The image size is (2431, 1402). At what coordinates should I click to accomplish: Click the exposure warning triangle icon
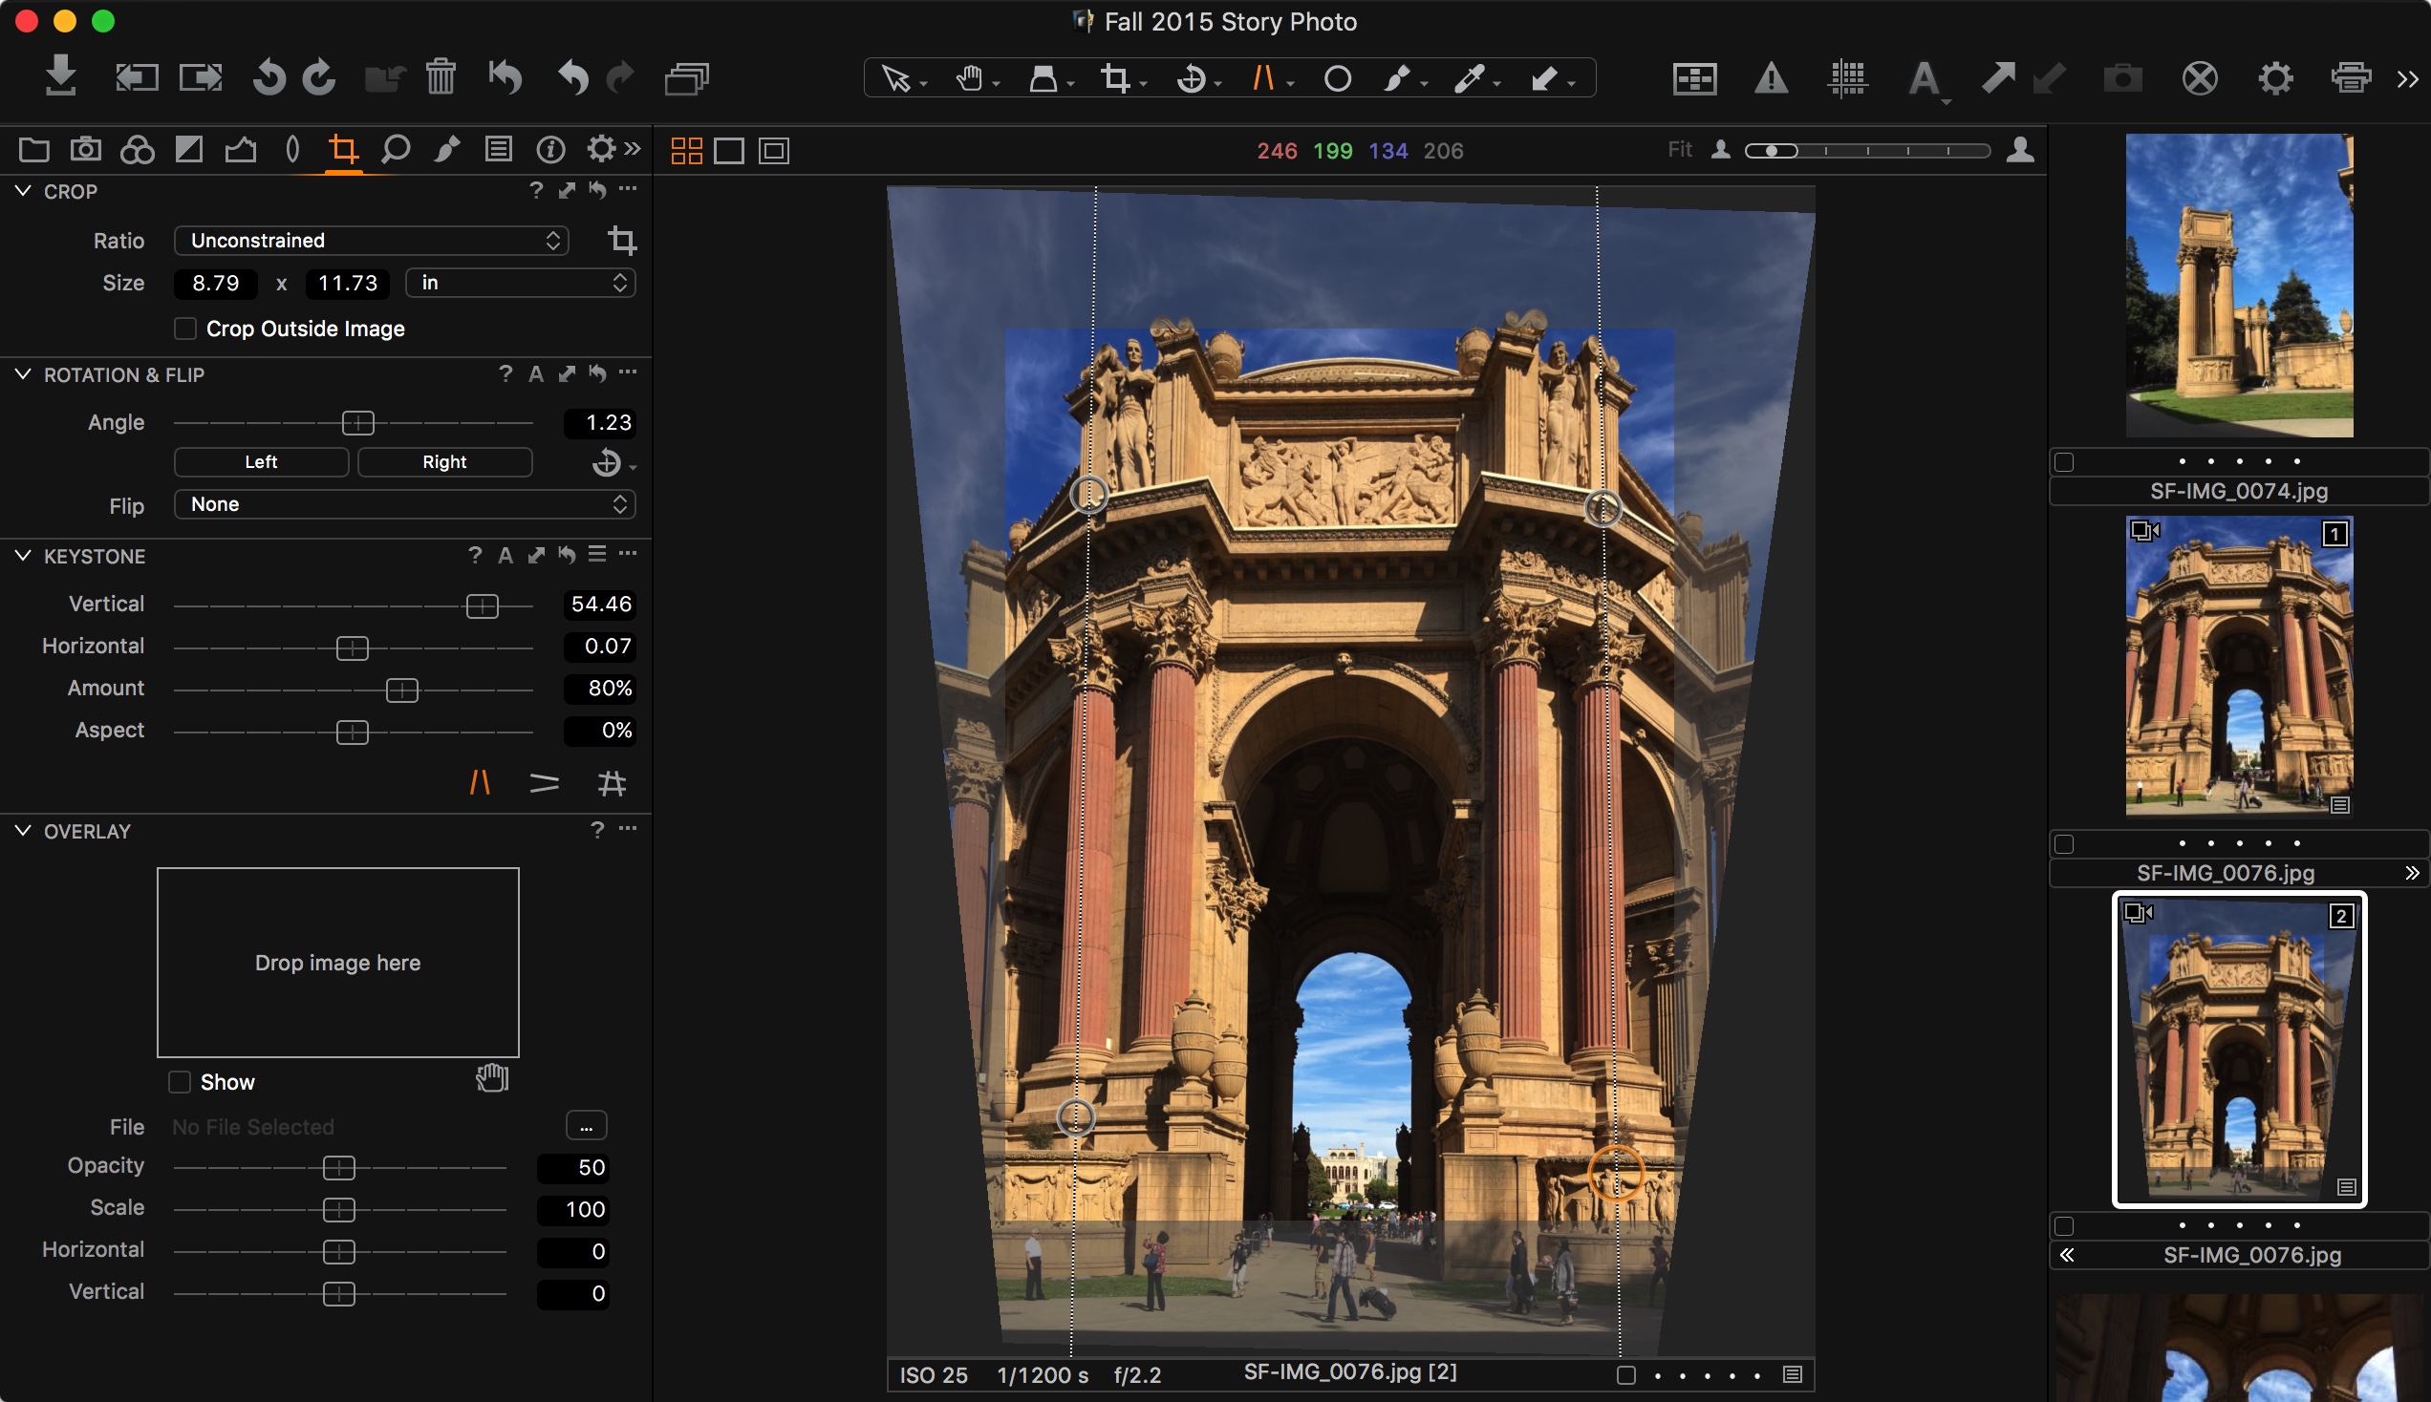tap(1771, 78)
